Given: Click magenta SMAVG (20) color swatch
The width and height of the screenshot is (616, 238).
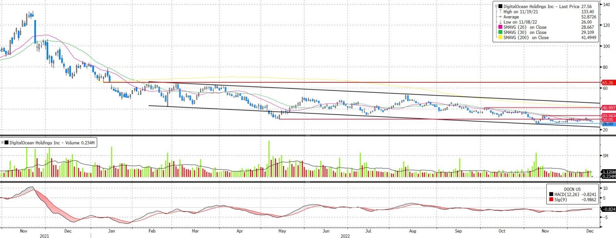Looking at the screenshot, I should (x=500, y=27).
